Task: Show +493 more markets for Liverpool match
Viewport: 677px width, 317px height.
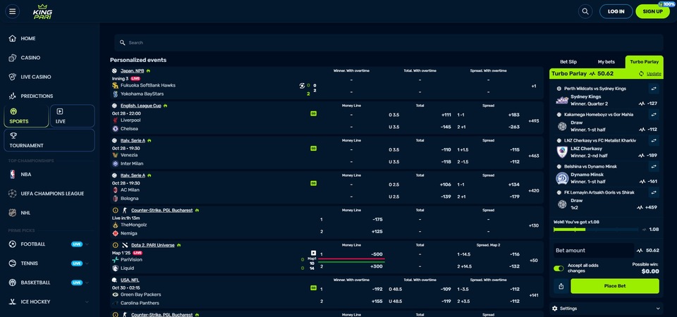Action: [534, 120]
